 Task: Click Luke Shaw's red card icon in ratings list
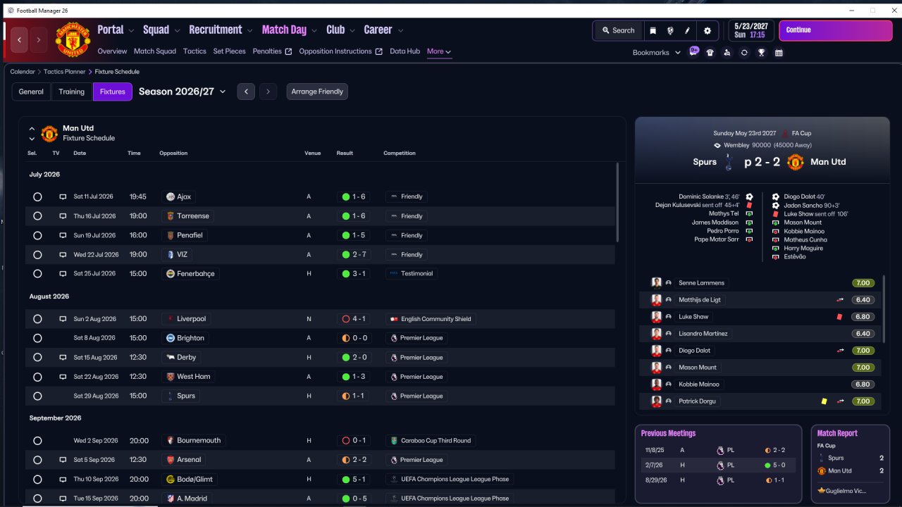tap(840, 317)
